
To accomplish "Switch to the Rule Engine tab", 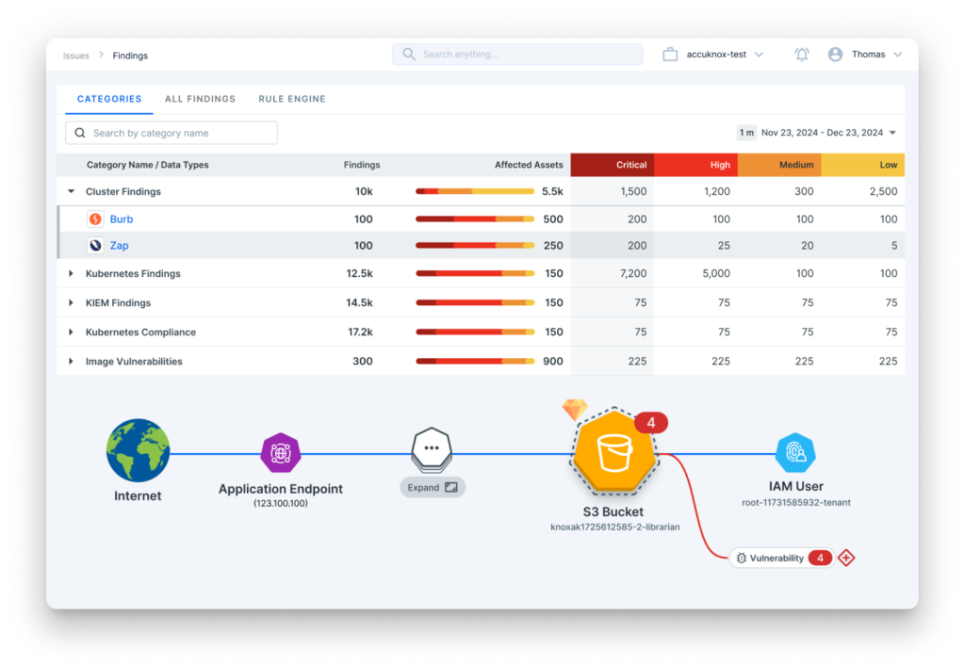I will [x=292, y=99].
